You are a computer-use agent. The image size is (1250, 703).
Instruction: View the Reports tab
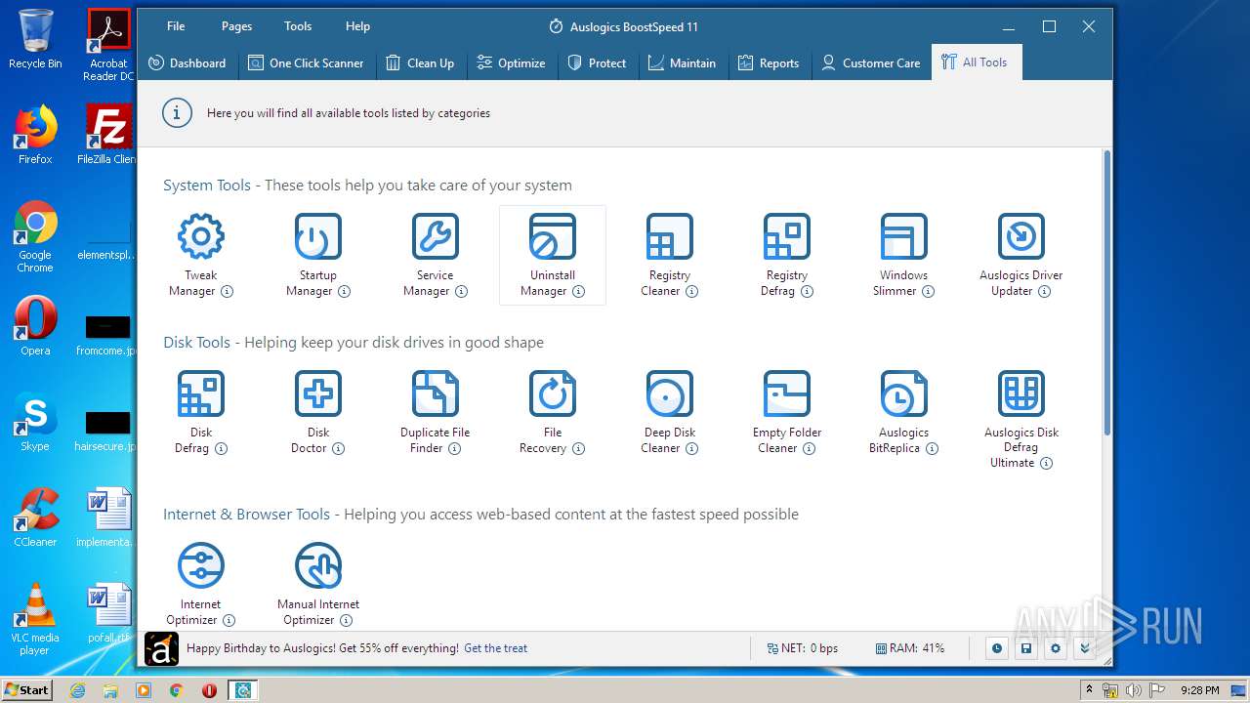[768, 62]
